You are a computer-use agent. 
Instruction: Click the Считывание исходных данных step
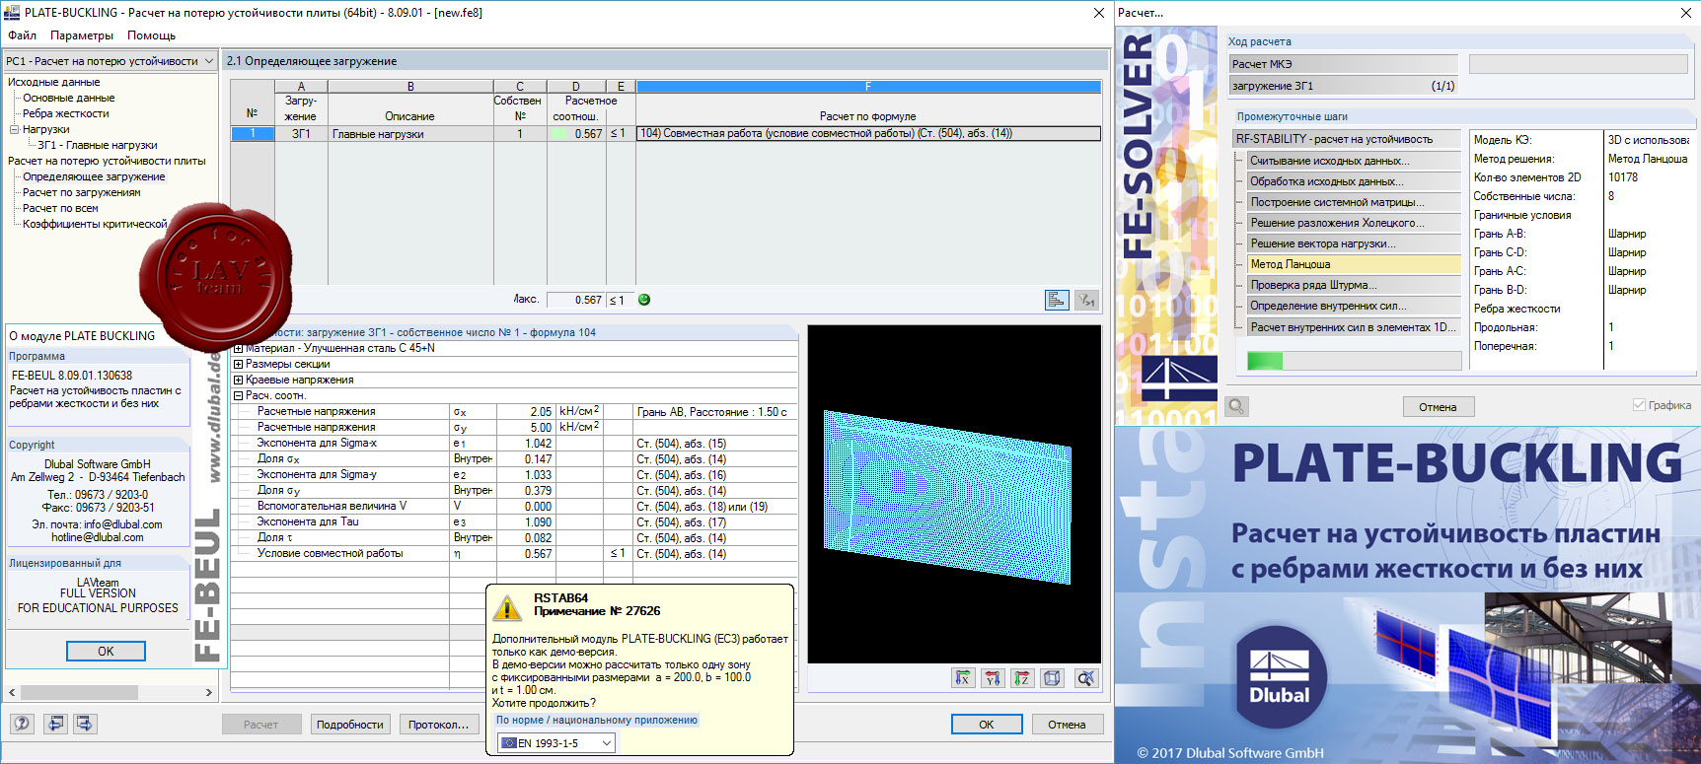coord(1352,161)
